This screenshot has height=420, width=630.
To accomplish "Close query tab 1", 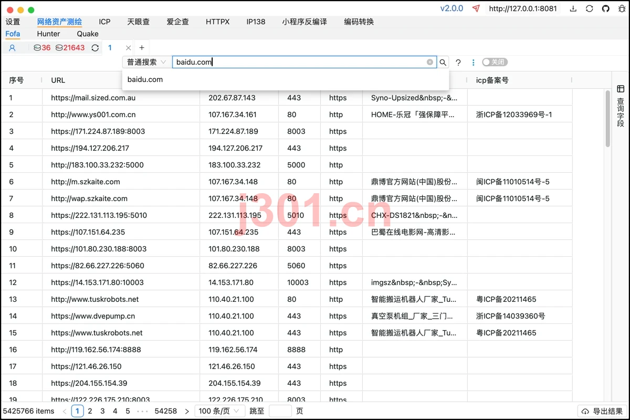I will [x=128, y=48].
